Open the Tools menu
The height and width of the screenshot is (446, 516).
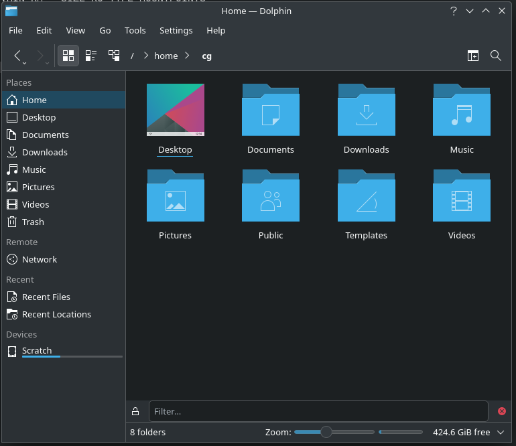135,30
